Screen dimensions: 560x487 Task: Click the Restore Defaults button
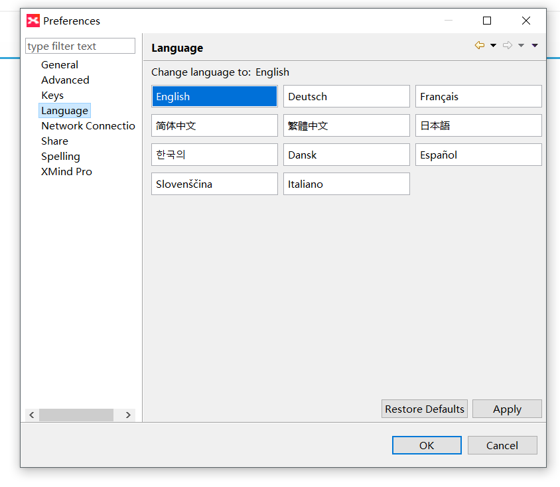424,409
